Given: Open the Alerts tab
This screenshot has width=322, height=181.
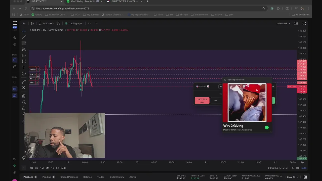Looking at the screenshot, I should 133,177.
